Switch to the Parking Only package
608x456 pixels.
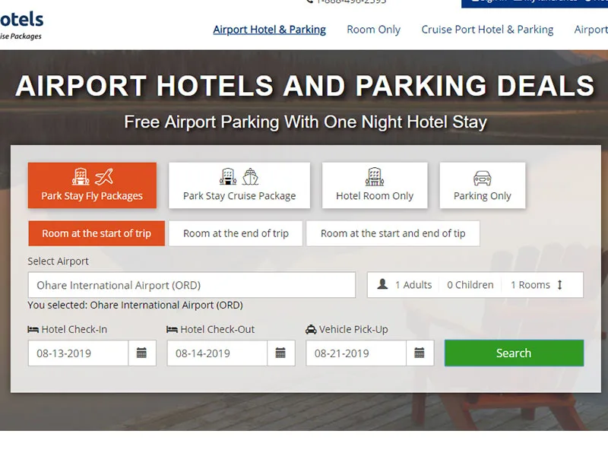[483, 185]
